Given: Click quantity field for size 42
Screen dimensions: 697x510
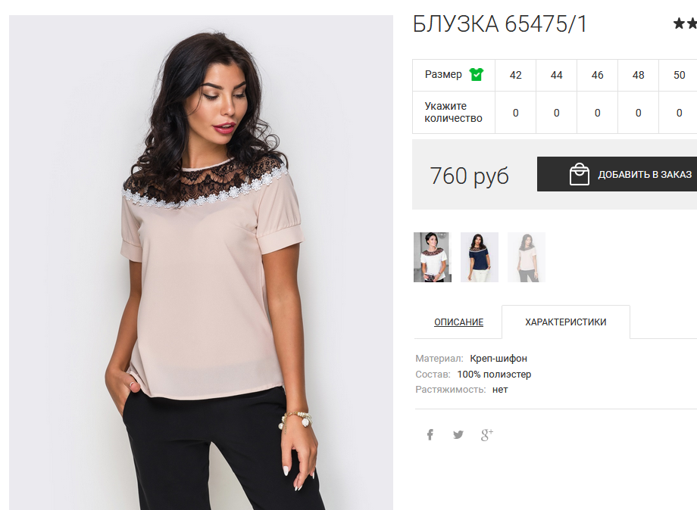Looking at the screenshot, I should [516, 113].
